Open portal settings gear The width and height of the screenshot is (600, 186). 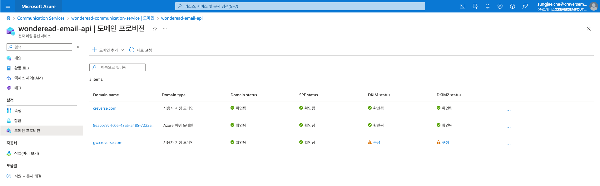point(500,6)
